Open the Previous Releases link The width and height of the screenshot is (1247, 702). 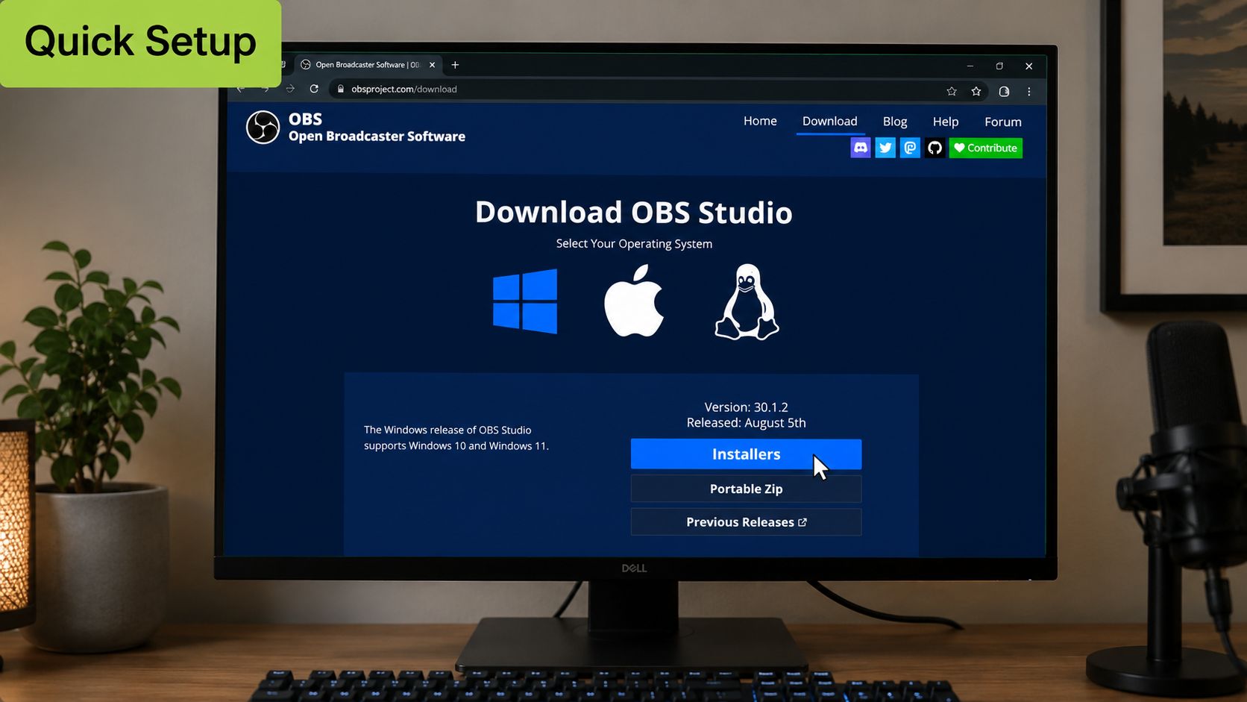[746, 522]
